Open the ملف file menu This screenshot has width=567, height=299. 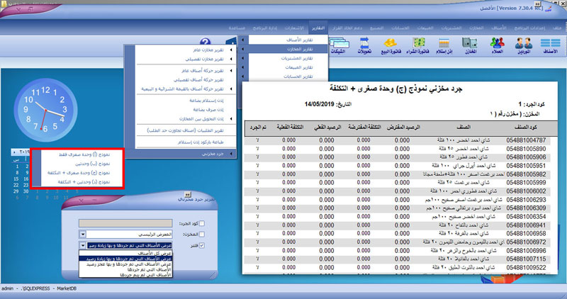tap(557, 28)
